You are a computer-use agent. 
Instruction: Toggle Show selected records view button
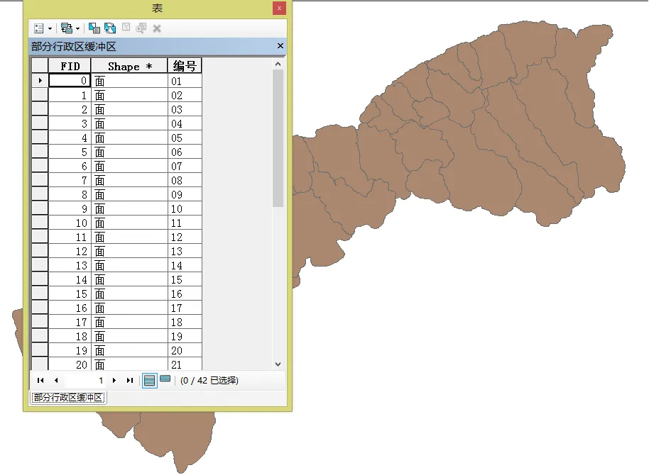point(165,379)
